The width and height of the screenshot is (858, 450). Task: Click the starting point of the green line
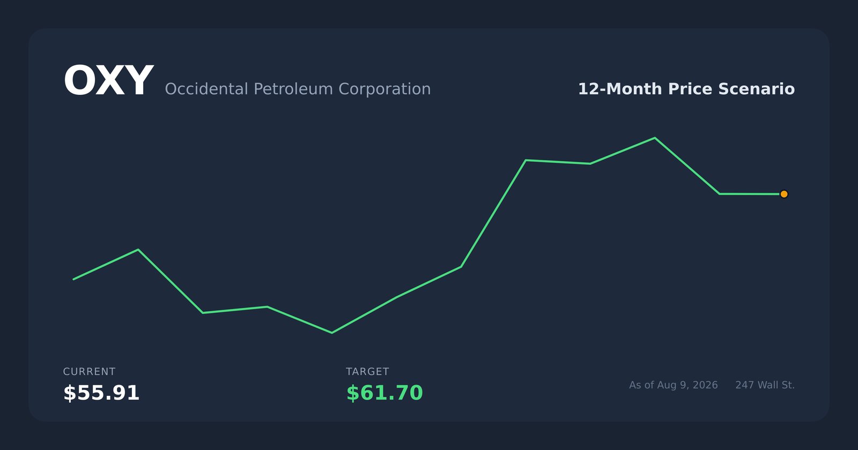(74, 279)
